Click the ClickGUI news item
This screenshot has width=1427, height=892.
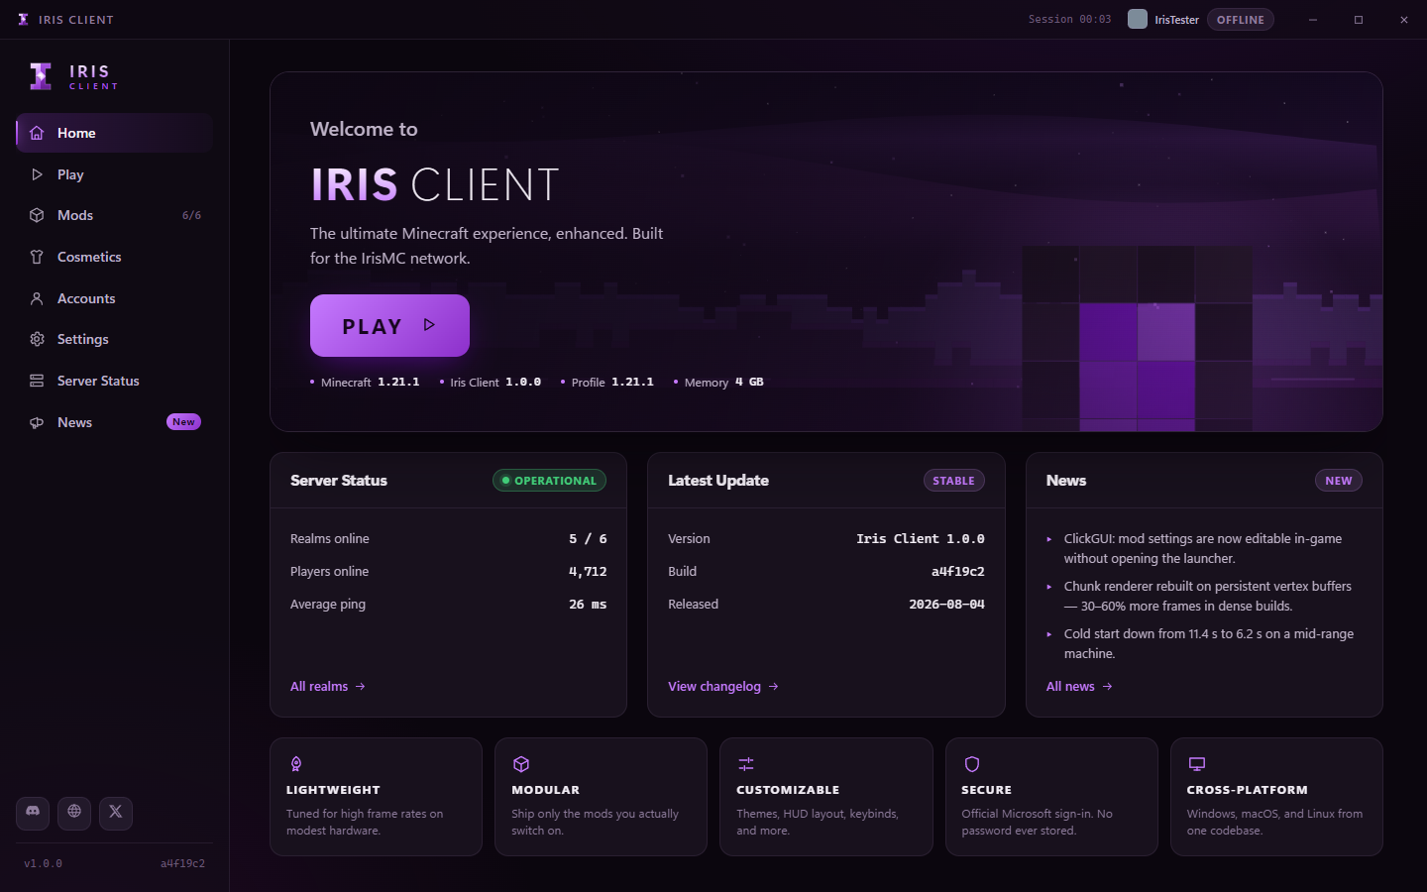click(x=1204, y=548)
